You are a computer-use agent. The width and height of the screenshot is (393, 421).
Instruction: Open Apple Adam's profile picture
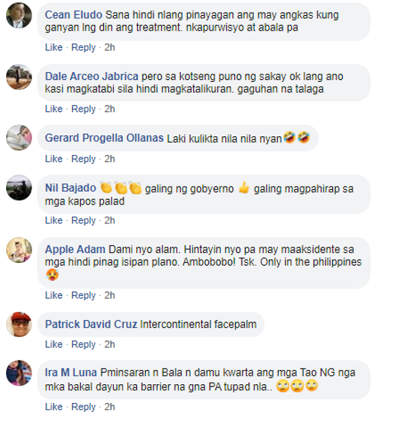pyautogui.click(x=19, y=250)
